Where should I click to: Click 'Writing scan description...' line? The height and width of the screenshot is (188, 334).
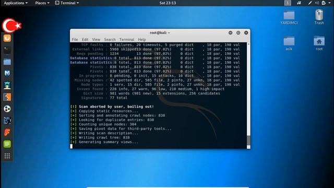point(104,133)
